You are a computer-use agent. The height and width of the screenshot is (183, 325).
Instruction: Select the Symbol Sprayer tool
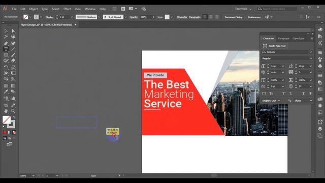point(6,98)
